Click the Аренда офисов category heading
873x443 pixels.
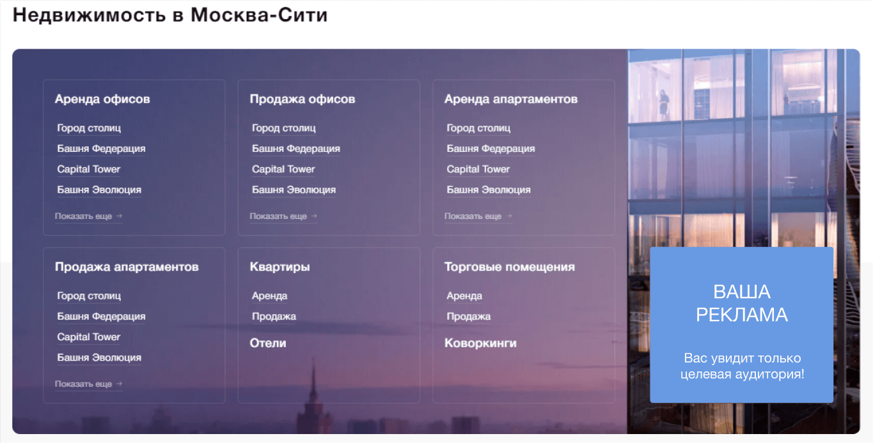(102, 99)
